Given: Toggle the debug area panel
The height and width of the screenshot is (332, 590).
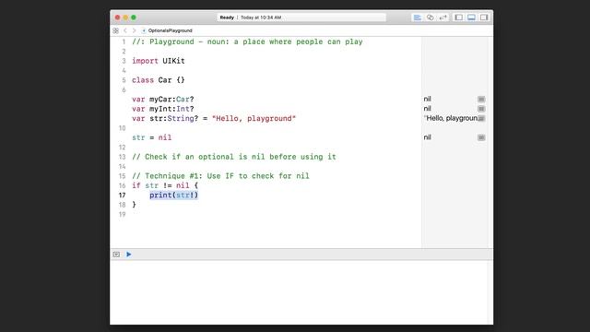Looking at the screenshot, I should (471, 18).
